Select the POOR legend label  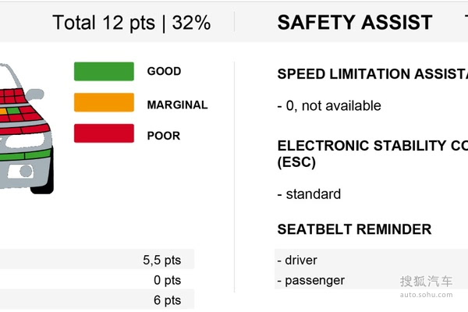tap(164, 136)
